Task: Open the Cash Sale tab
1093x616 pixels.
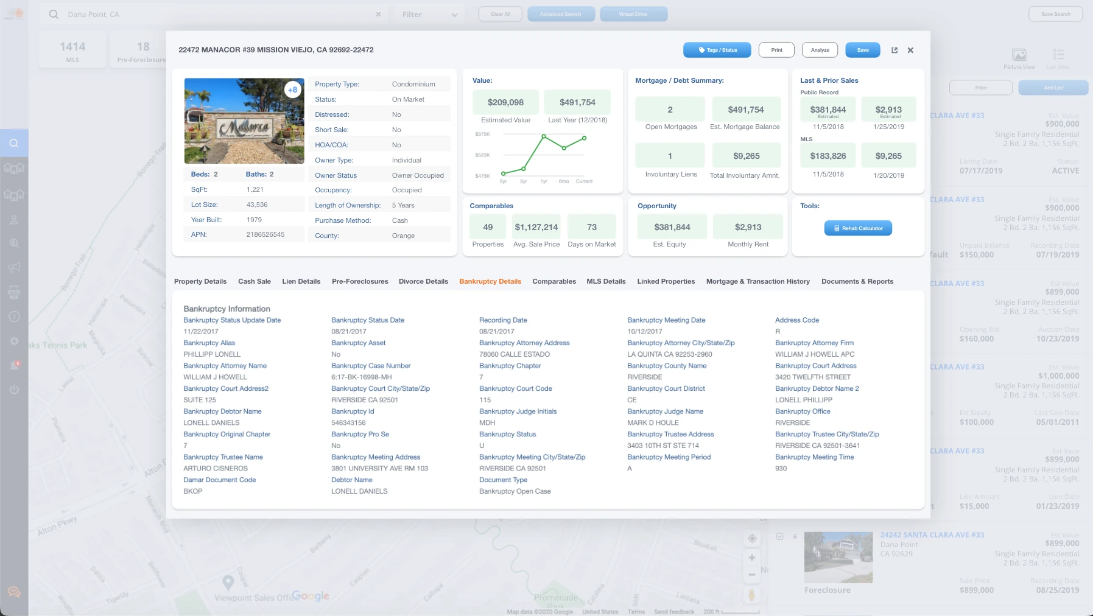Action: click(x=255, y=281)
